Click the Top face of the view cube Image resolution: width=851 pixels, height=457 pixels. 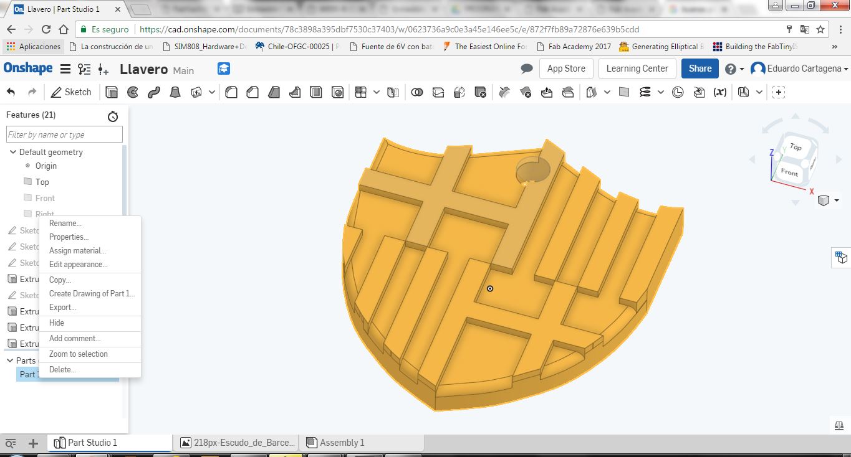coord(796,148)
